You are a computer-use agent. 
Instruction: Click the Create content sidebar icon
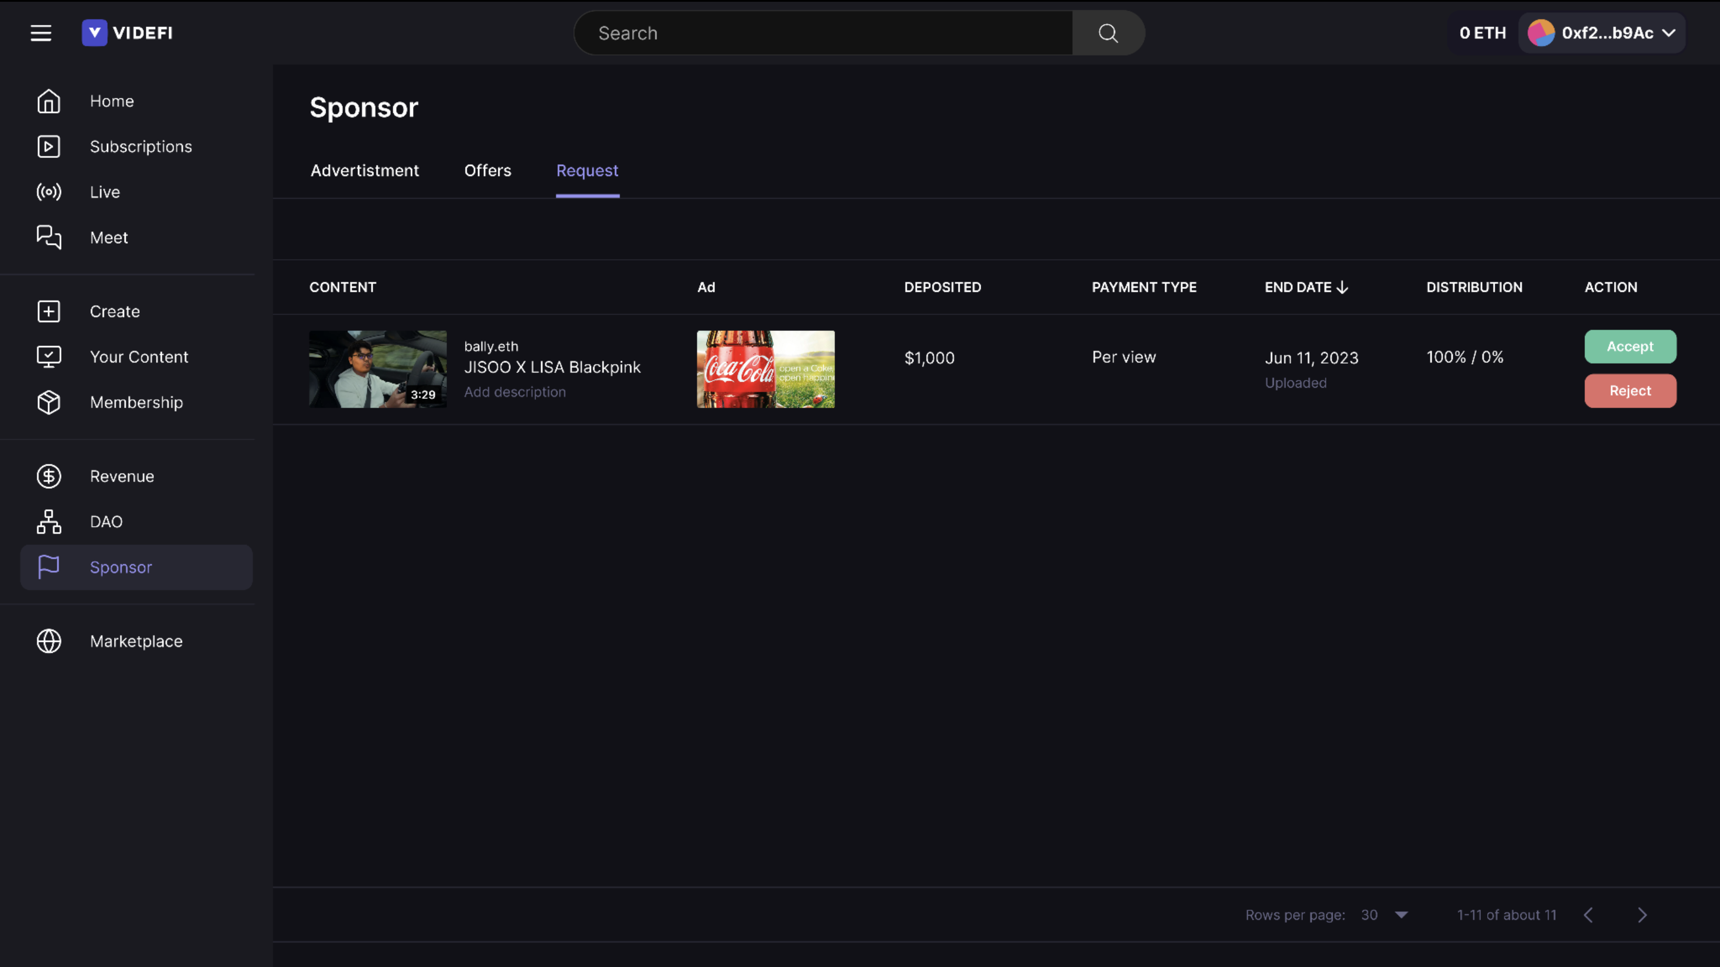[x=49, y=309]
